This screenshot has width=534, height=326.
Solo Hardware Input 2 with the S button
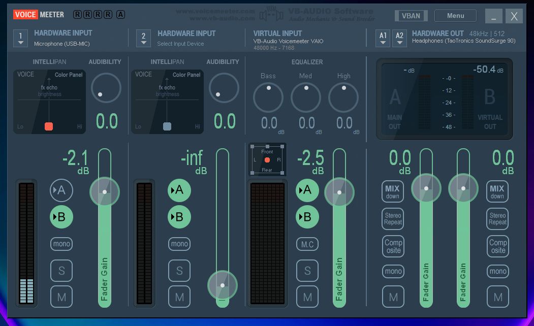[179, 271]
